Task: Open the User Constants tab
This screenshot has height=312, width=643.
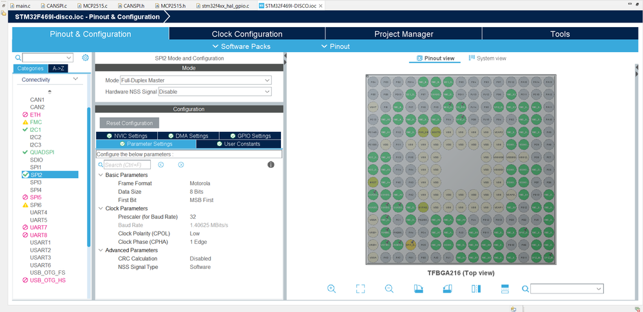Action: tap(238, 143)
